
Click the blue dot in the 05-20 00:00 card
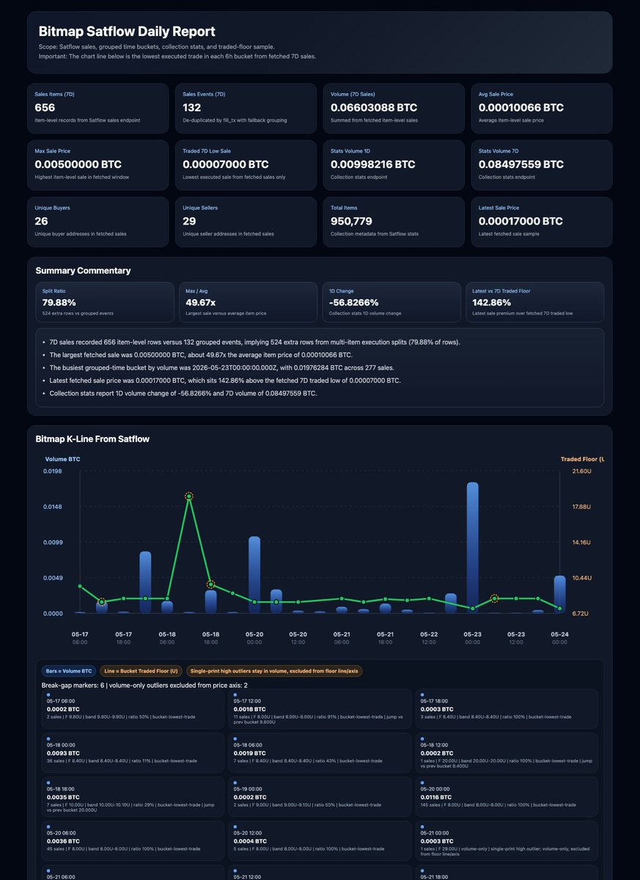[x=422, y=782]
